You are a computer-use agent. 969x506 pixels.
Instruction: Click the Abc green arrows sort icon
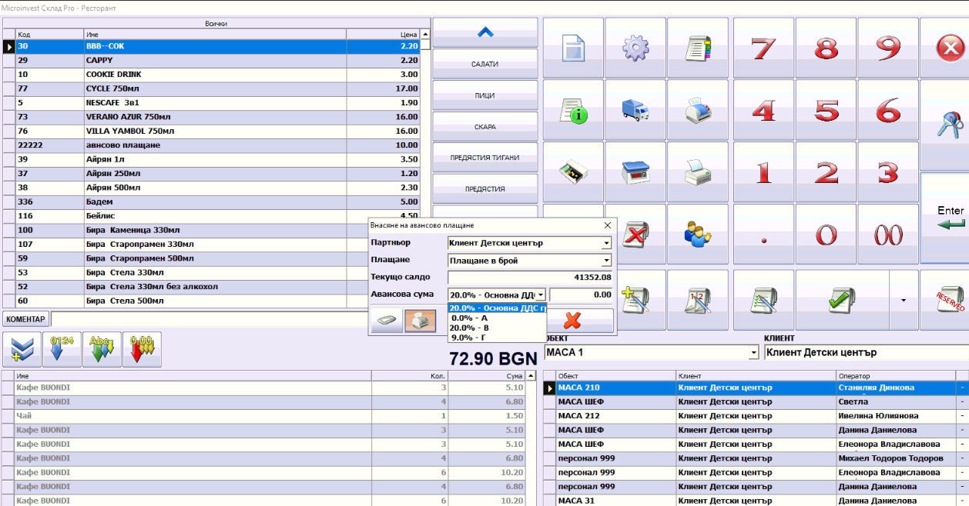click(x=102, y=350)
